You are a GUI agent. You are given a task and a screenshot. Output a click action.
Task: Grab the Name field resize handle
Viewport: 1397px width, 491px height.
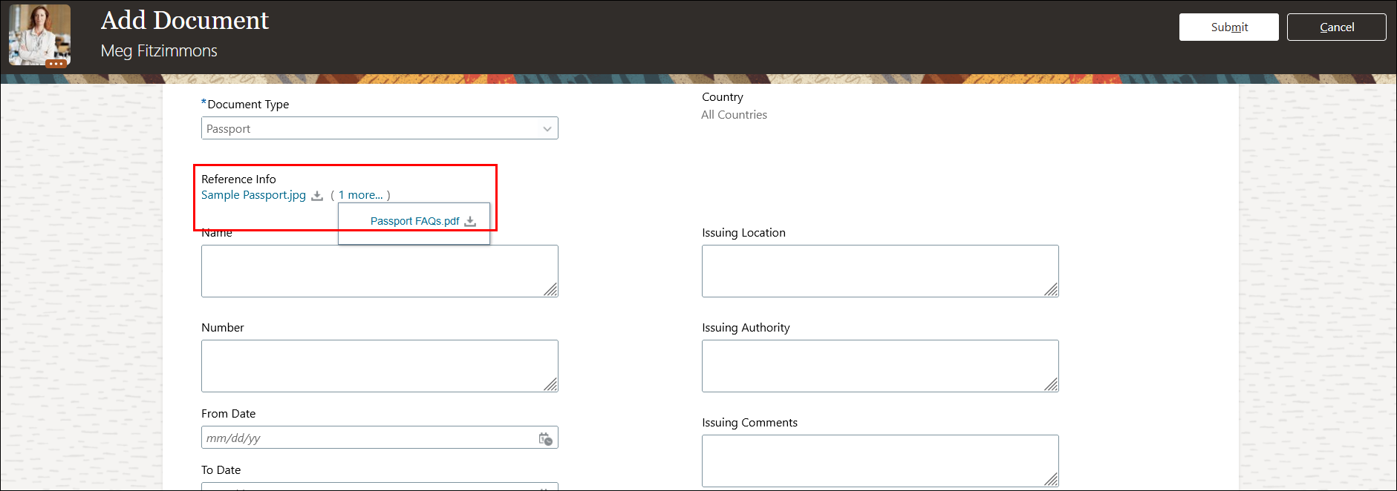(550, 289)
